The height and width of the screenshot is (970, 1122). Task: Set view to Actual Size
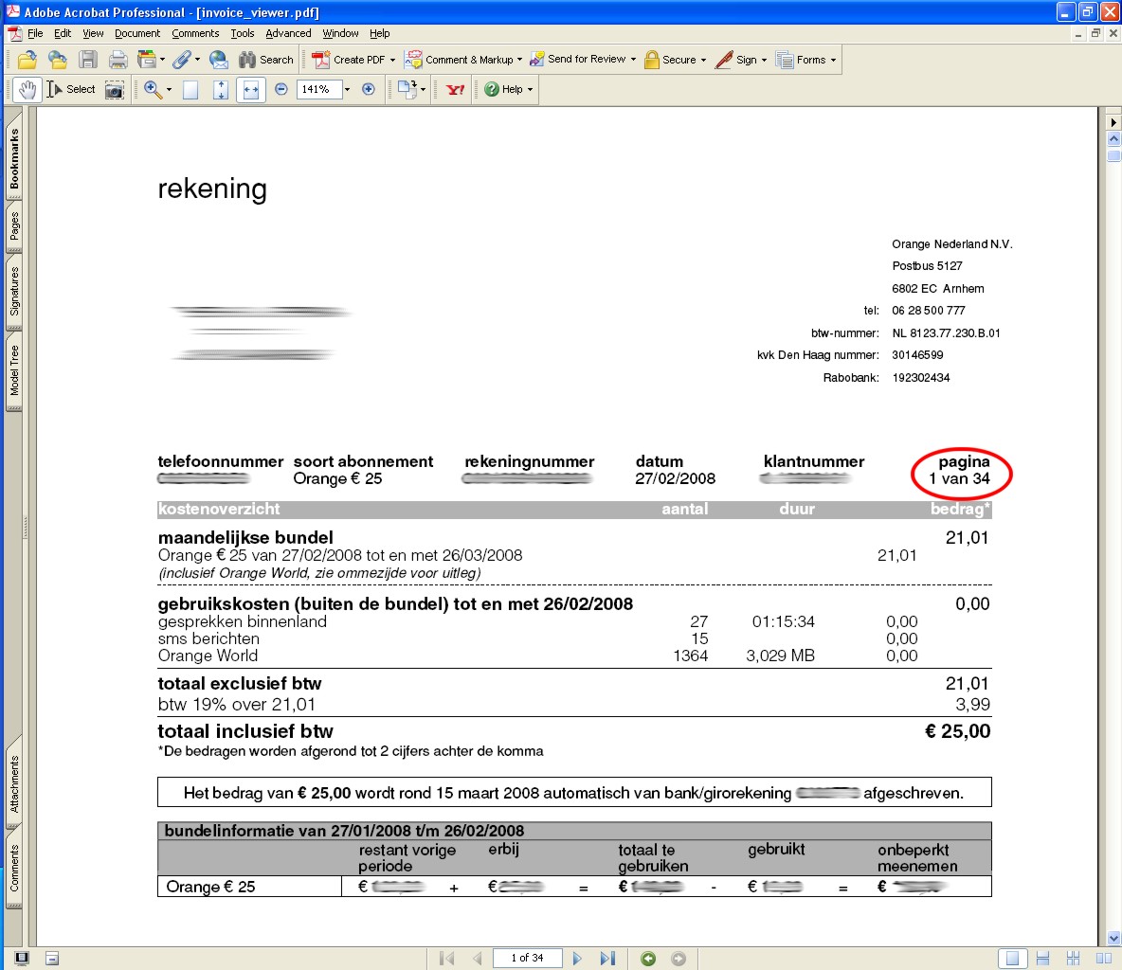pyautogui.click(x=190, y=89)
